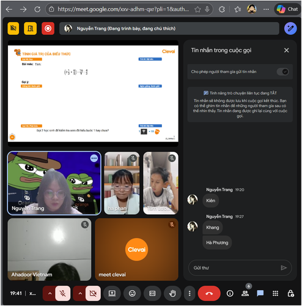Toggle closed captions
This screenshot has width=302, height=306.
click(x=152, y=293)
